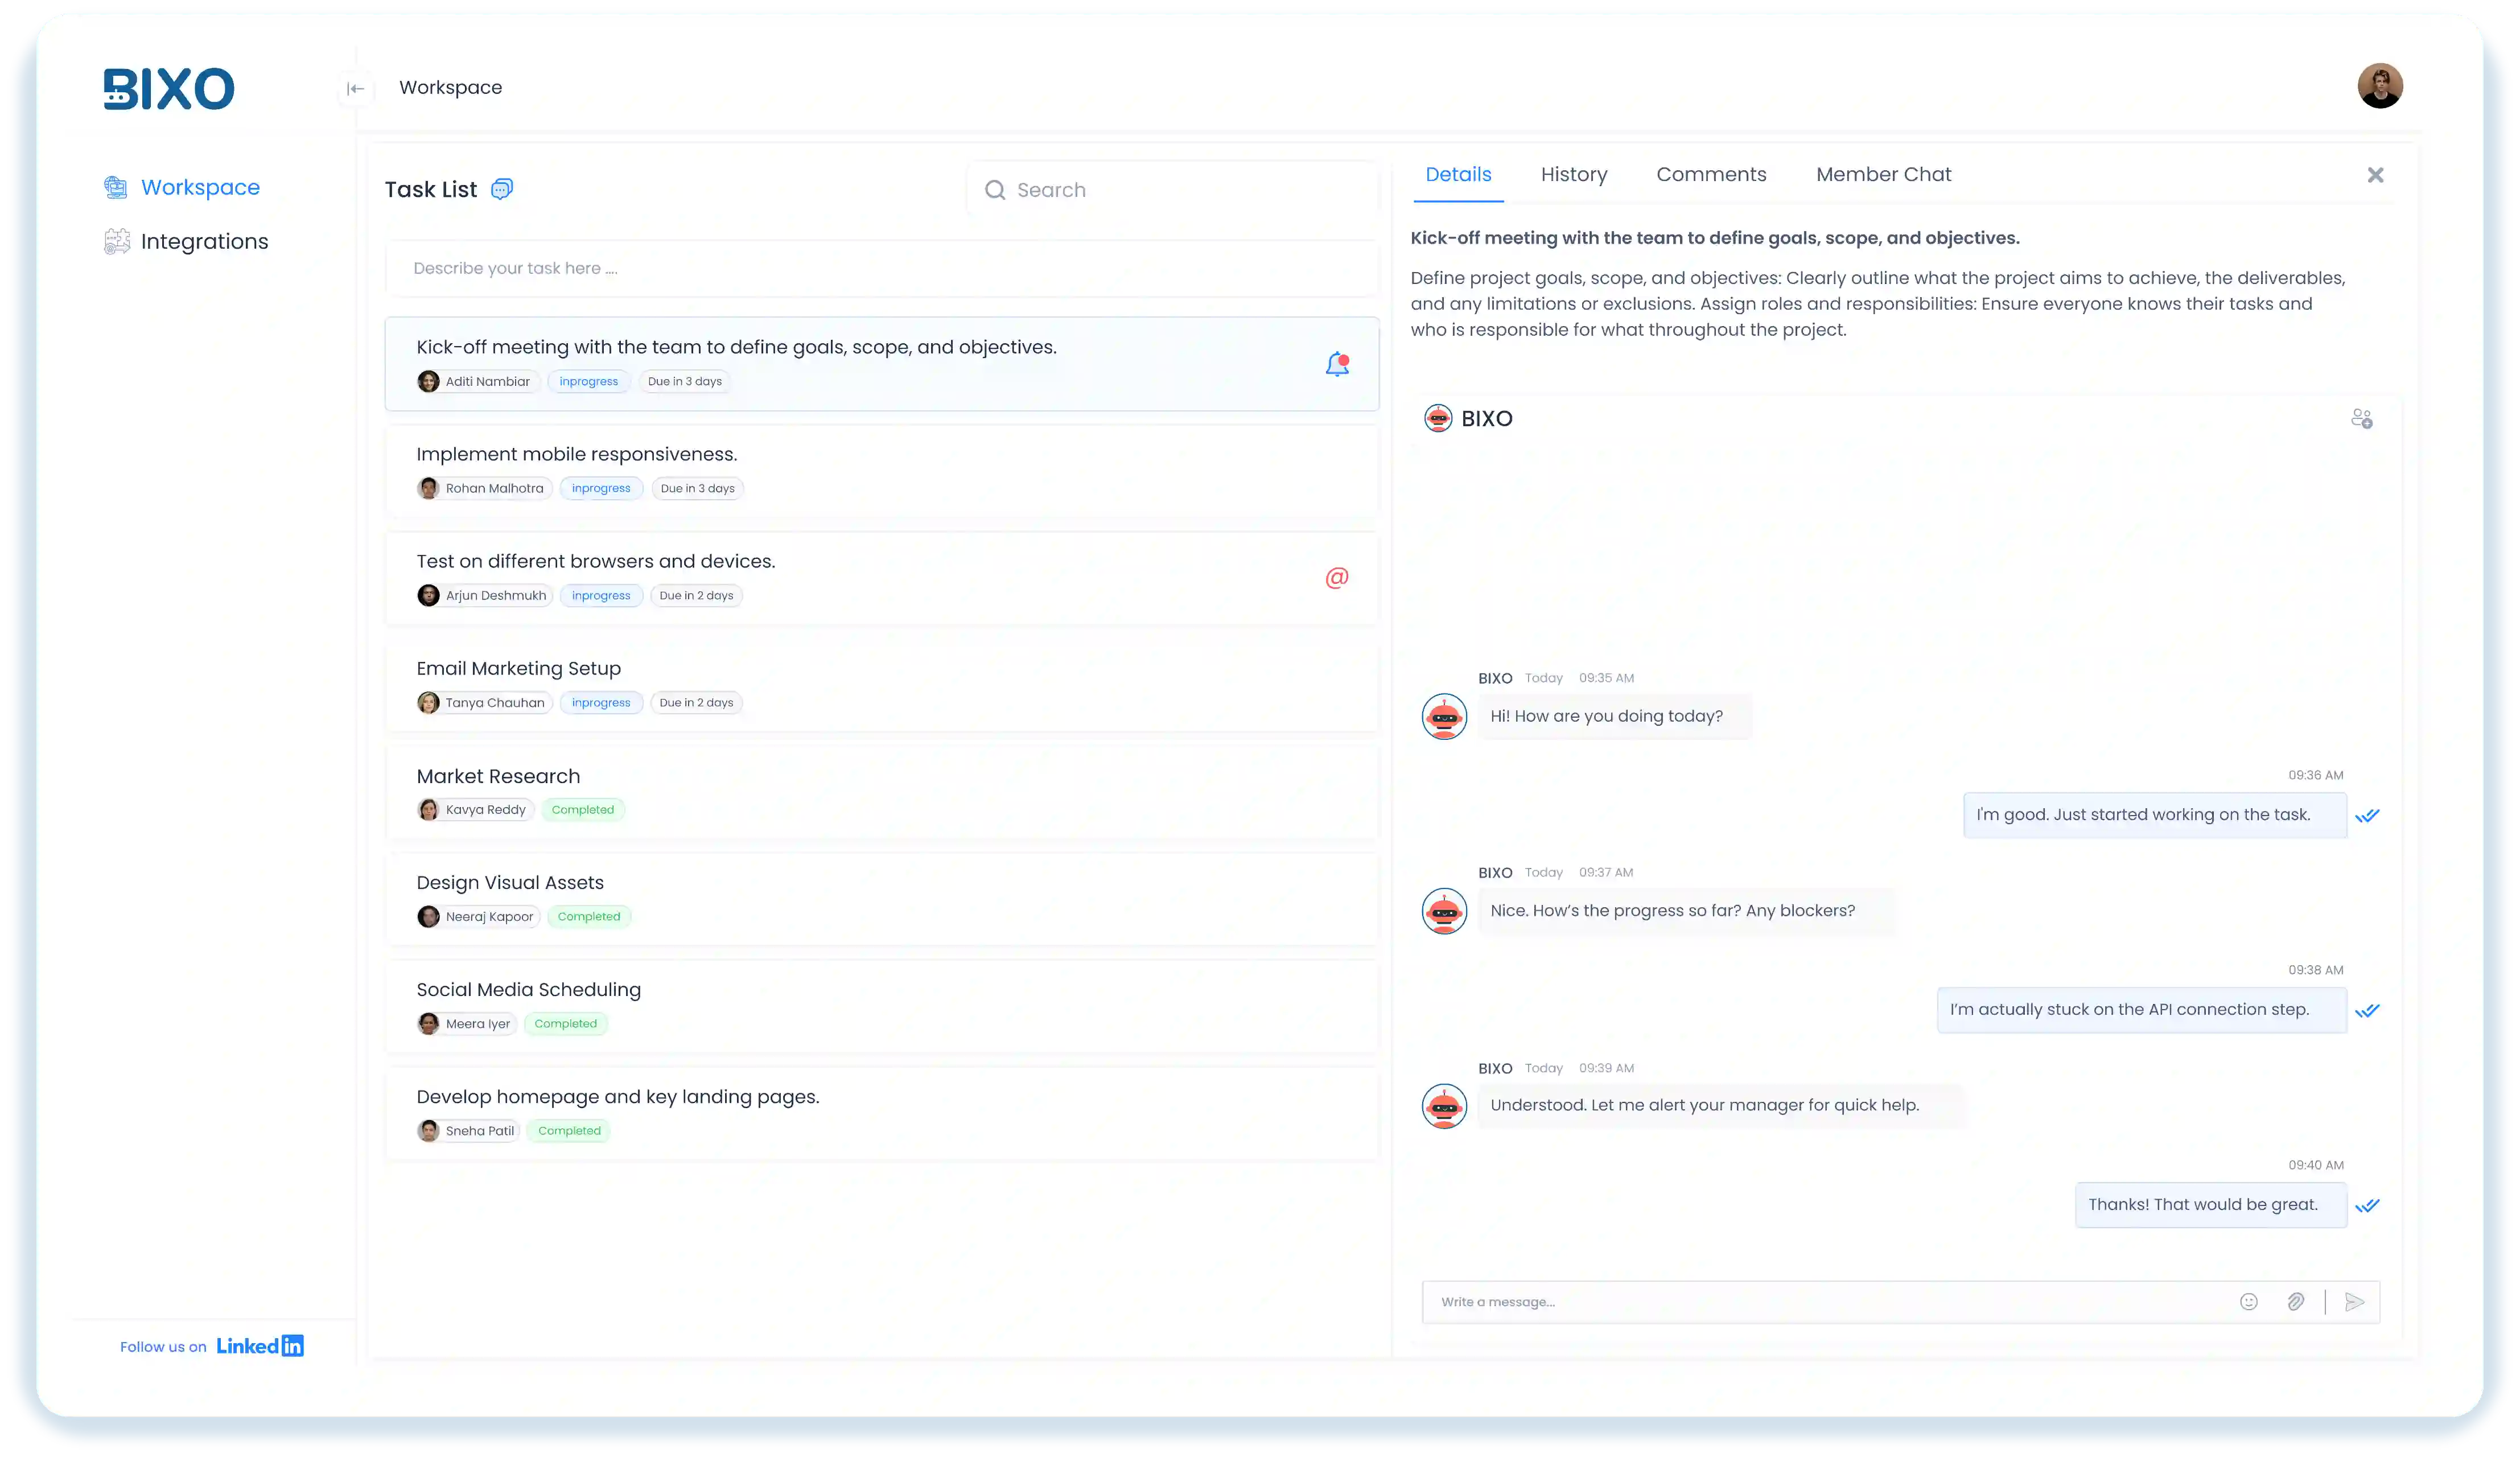This screenshot has width=2520, height=1457.
Task: Open the inprogress status dropdown on Implement mobile responsiveness
Action: pos(601,488)
